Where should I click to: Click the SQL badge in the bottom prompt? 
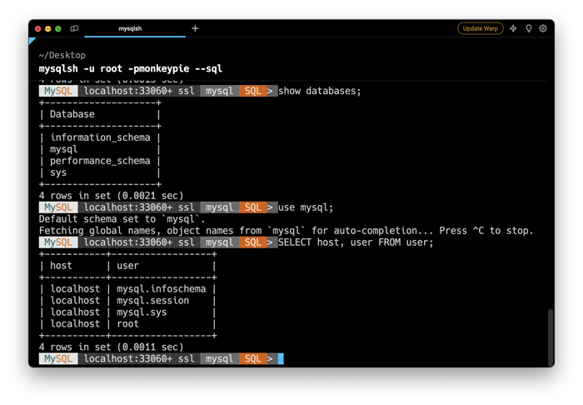253,359
